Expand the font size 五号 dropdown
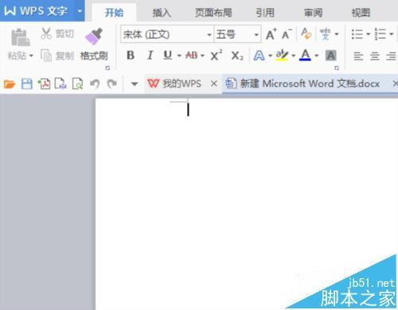 [x=256, y=35]
